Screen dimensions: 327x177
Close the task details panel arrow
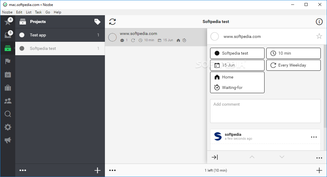pyautogui.click(x=215, y=157)
